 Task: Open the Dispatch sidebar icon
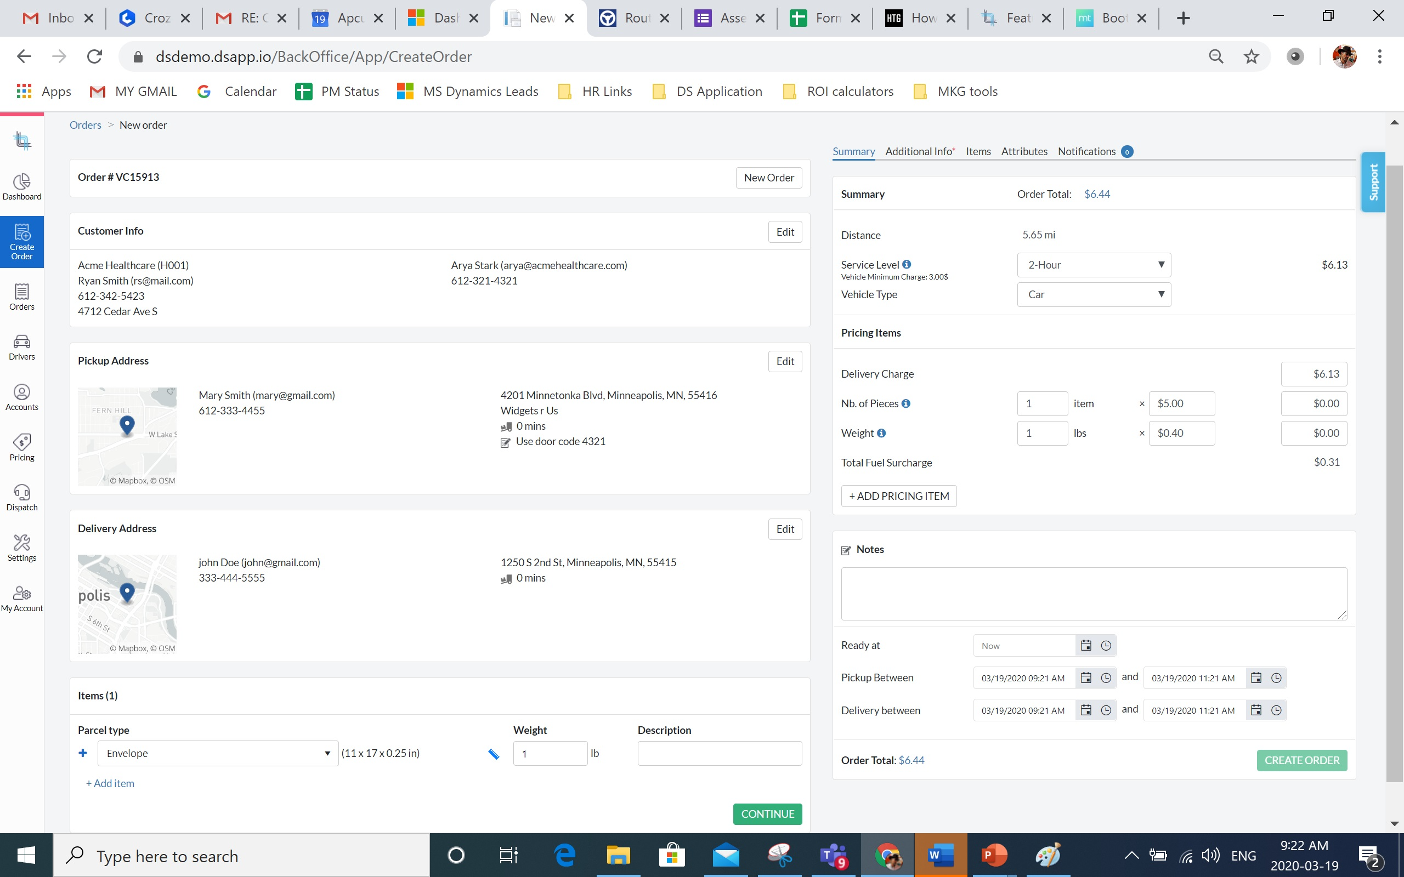pos(21,498)
